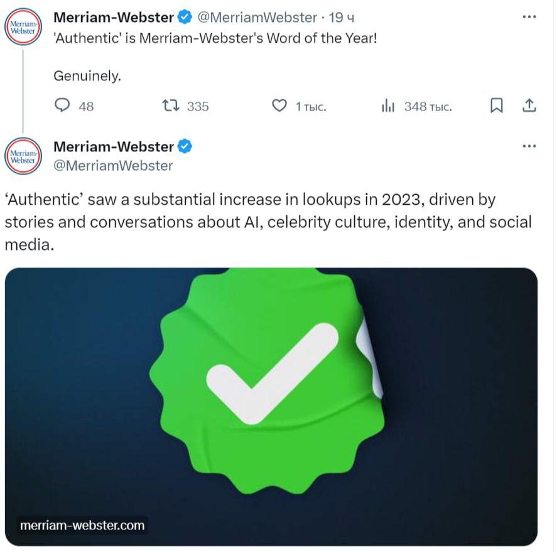The width and height of the screenshot is (557, 552).
Task: Click the retweet arrows icon
Action: [x=171, y=106]
